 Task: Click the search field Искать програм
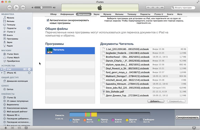coord(183,8)
